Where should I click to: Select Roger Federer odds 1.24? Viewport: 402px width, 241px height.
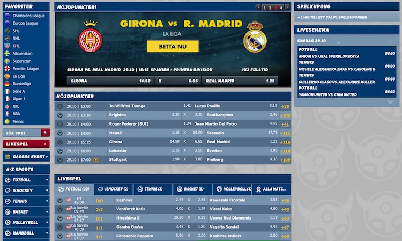[x=187, y=123]
